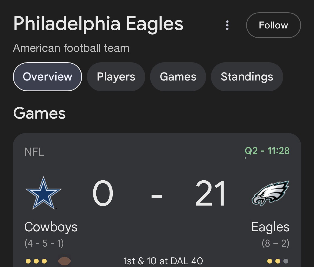Click the Philadelphia Eagles title
This screenshot has height=267, width=314.
(x=98, y=24)
